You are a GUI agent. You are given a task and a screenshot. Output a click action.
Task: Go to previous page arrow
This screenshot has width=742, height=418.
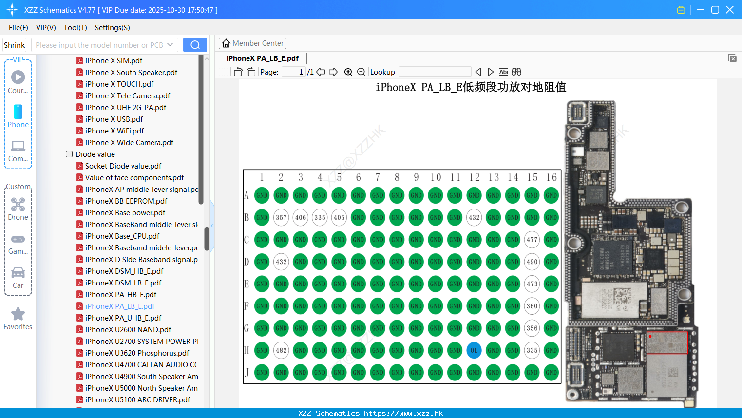click(321, 72)
